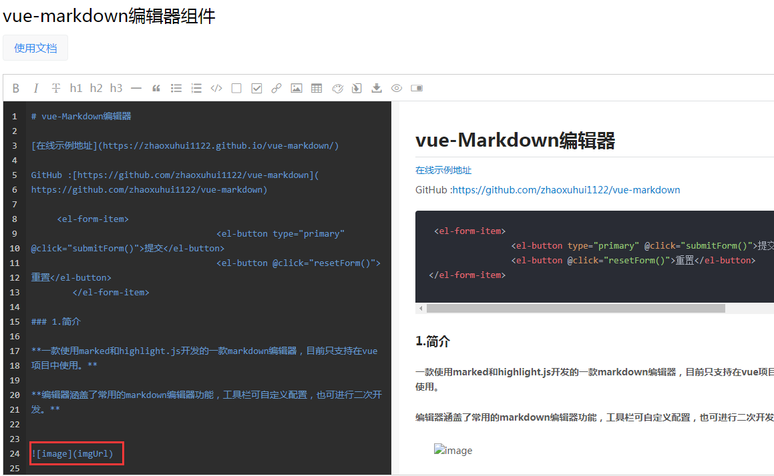The width and height of the screenshot is (774, 476).
Task: Open GitHub vue-markdown URL in preview
Action: [566, 190]
